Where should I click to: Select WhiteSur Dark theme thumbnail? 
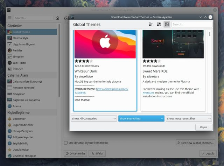coord(105,44)
